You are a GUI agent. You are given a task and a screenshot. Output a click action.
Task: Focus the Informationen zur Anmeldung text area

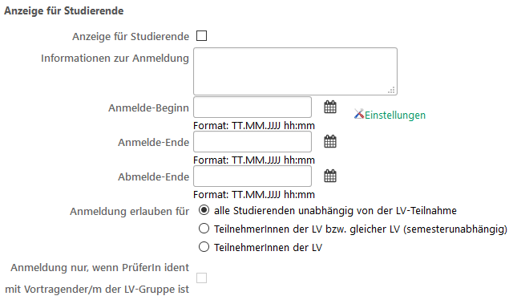click(296, 71)
